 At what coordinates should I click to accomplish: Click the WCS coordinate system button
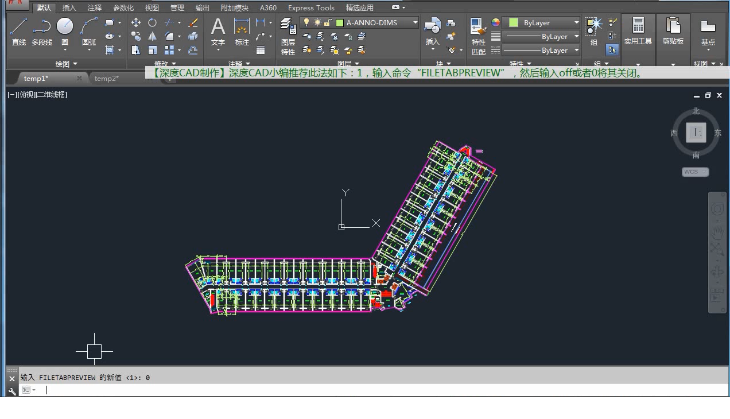pyautogui.click(x=696, y=172)
